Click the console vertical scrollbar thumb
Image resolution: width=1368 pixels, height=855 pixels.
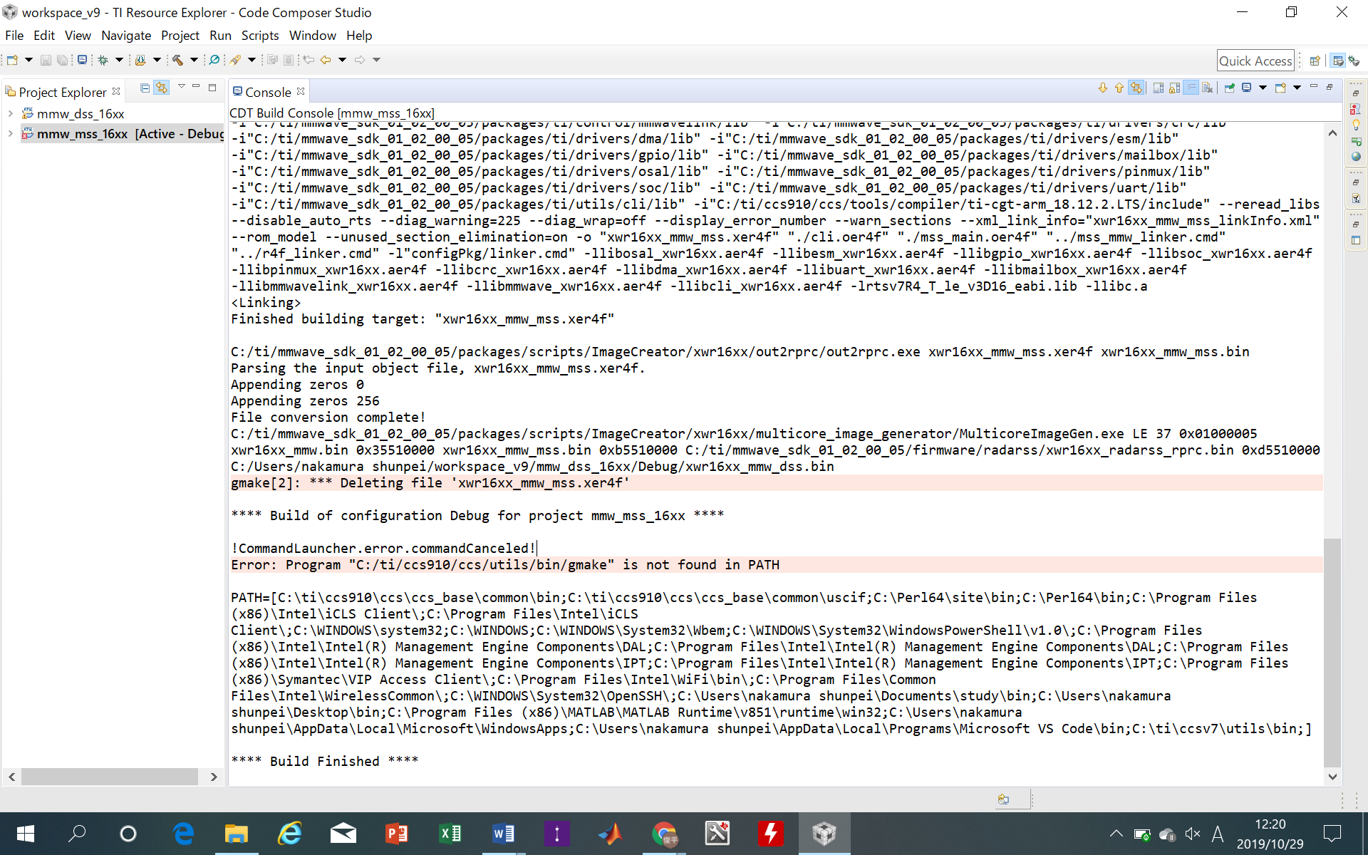coord(1332,652)
